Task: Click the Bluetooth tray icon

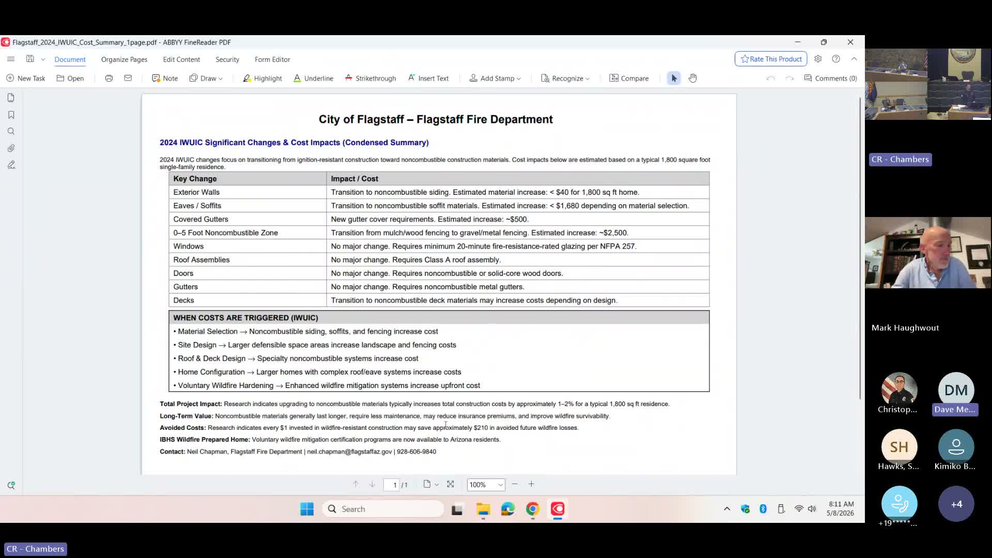Action: coord(763,509)
